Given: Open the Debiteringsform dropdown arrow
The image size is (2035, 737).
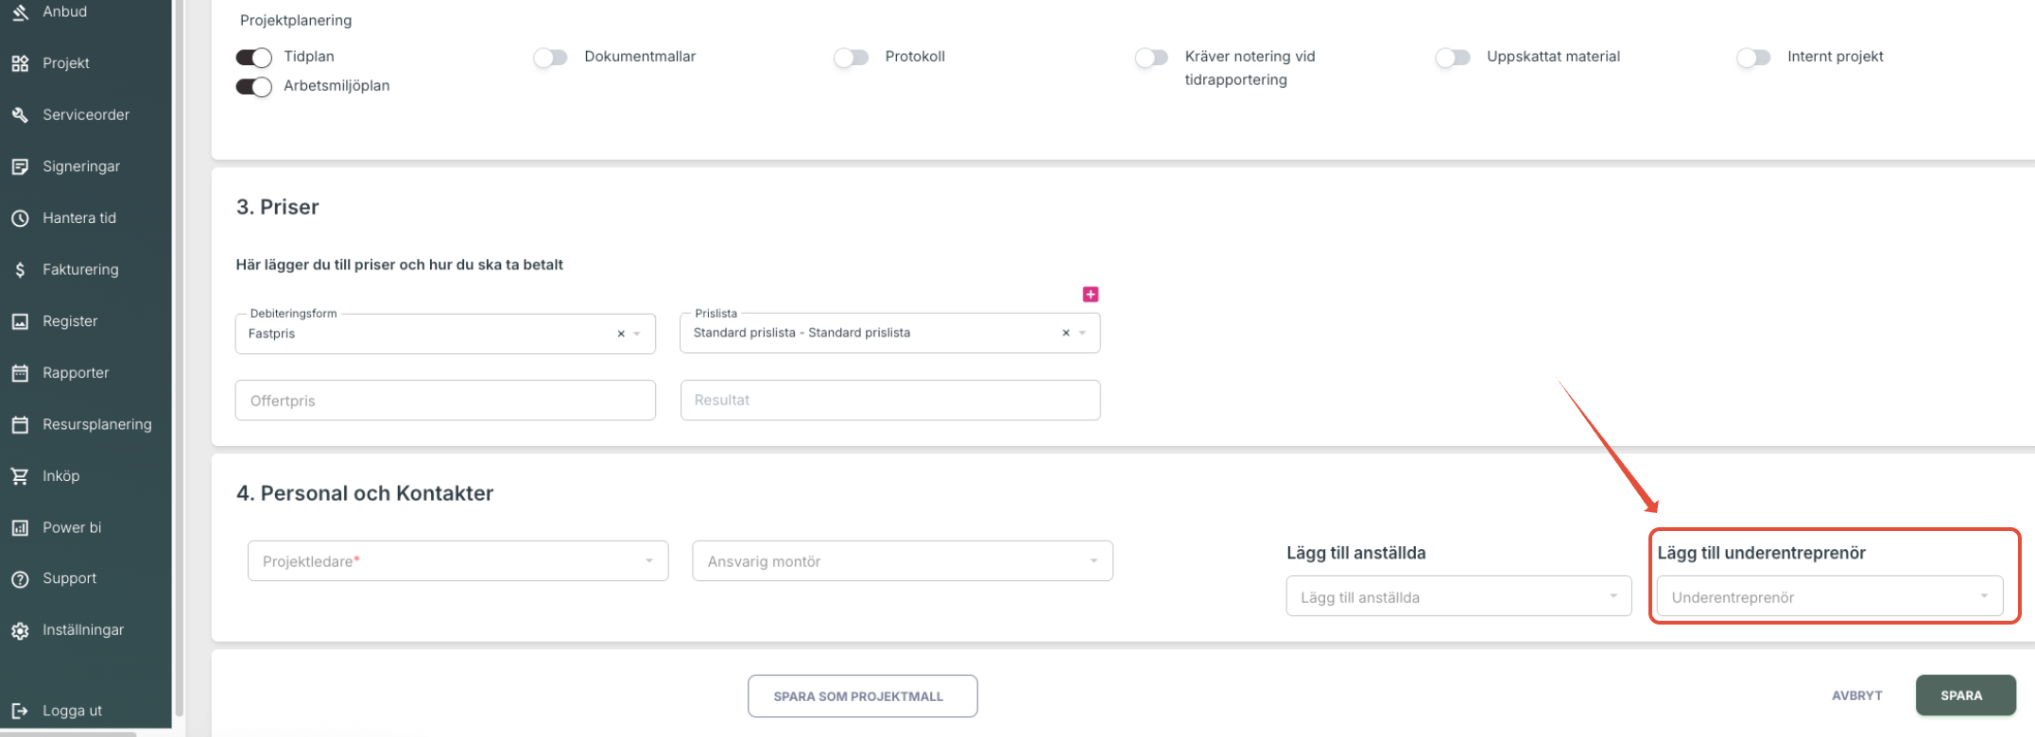Looking at the screenshot, I should (637, 334).
